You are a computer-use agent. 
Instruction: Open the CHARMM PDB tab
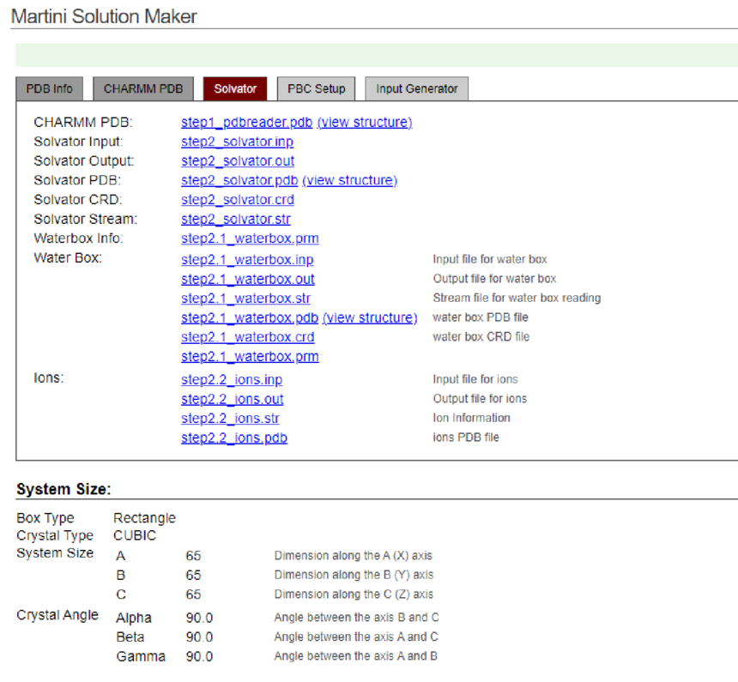coord(143,88)
